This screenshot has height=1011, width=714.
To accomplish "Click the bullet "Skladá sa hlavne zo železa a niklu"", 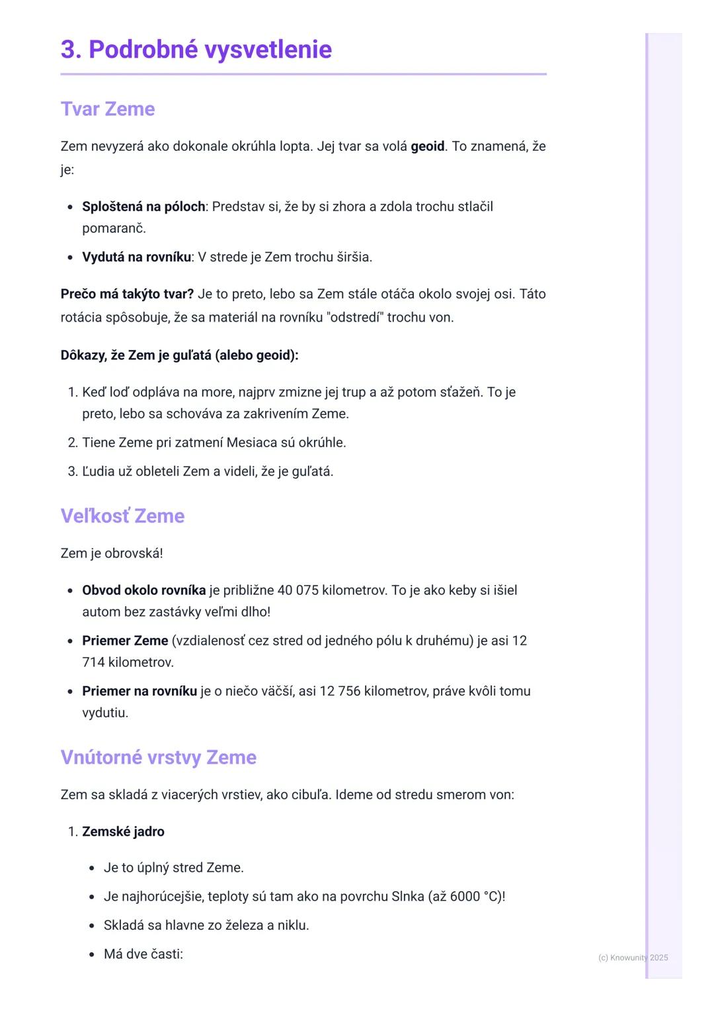I will (x=206, y=925).
